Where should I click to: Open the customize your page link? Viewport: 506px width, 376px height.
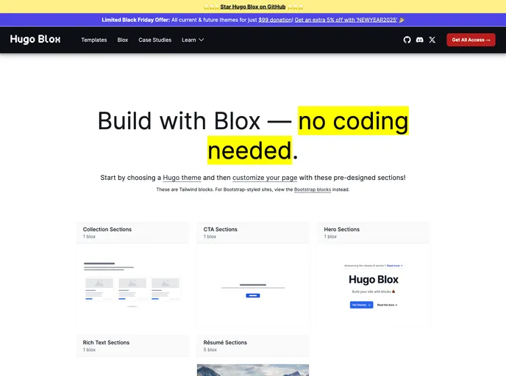point(265,178)
